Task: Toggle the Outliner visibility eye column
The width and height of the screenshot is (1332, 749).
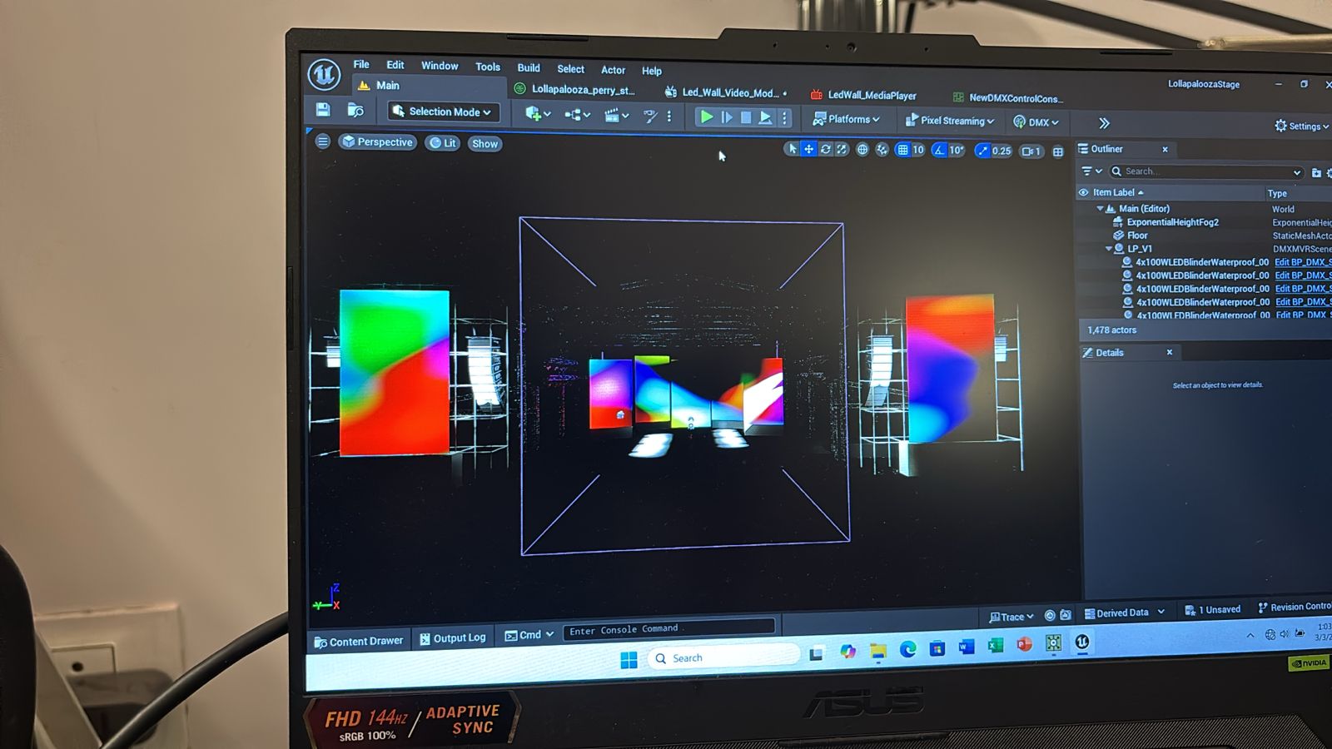Action: [1084, 192]
